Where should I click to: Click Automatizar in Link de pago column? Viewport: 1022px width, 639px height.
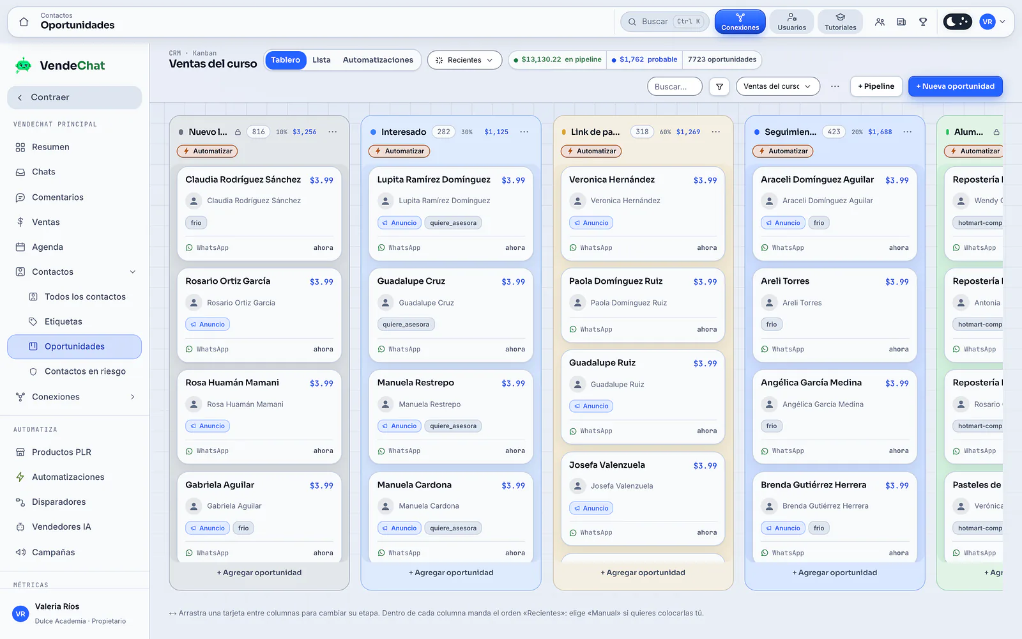pyautogui.click(x=591, y=151)
